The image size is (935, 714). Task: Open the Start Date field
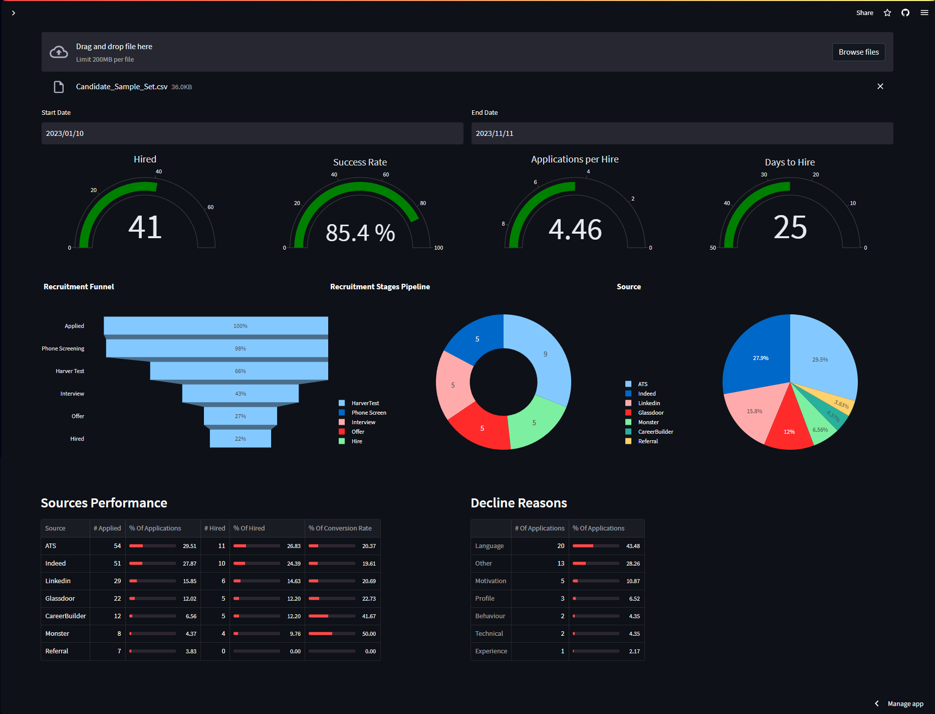pyautogui.click(x=252, y=133)
